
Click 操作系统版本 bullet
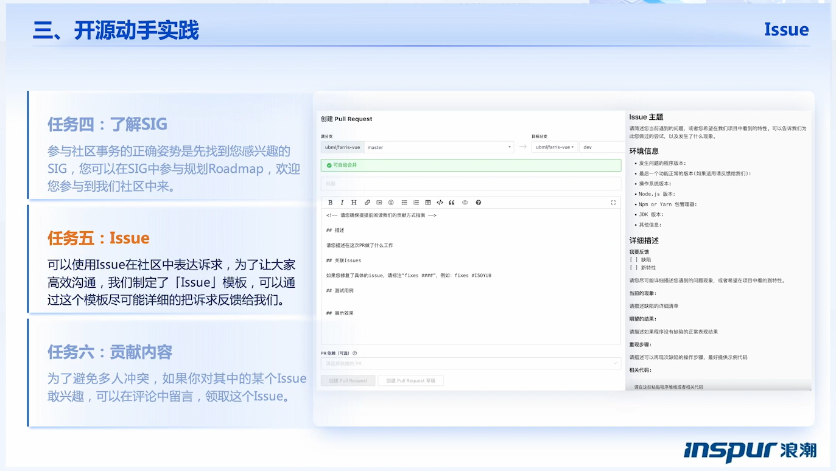[x=655, y=184]
